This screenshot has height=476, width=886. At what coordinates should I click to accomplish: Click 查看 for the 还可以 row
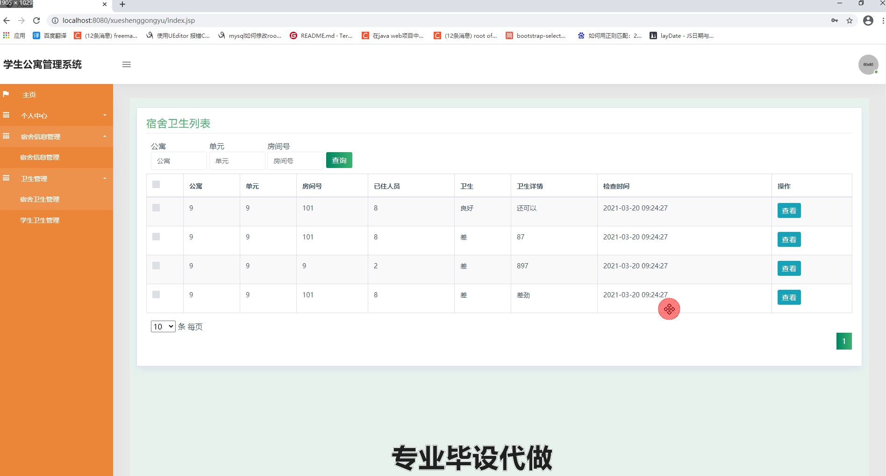(x=789, y=210)
